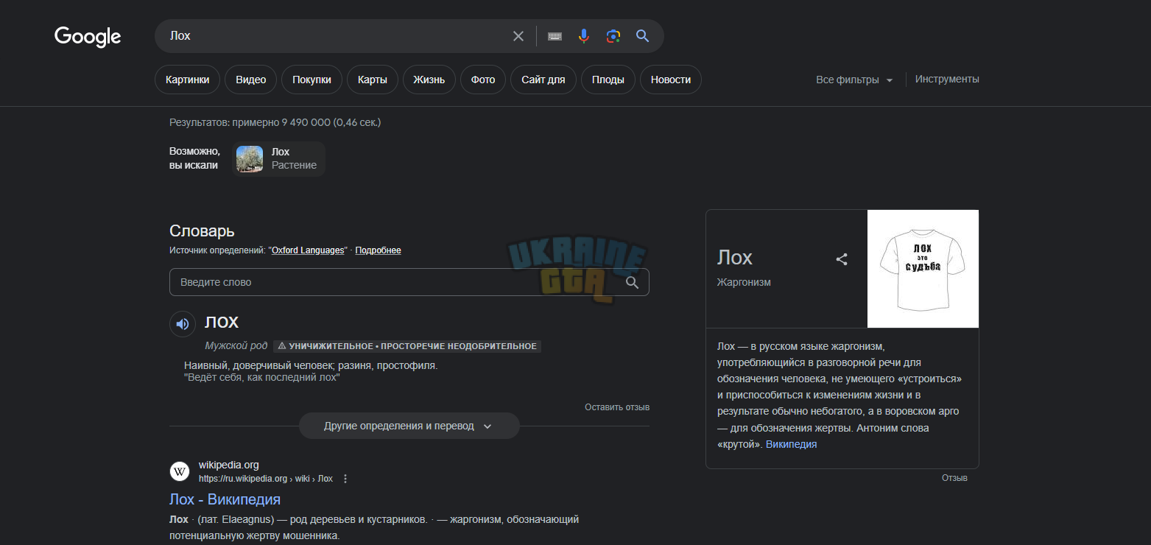
Task: Click the Лох title in the knowledge panel
Action: click(x=735, y=258)
